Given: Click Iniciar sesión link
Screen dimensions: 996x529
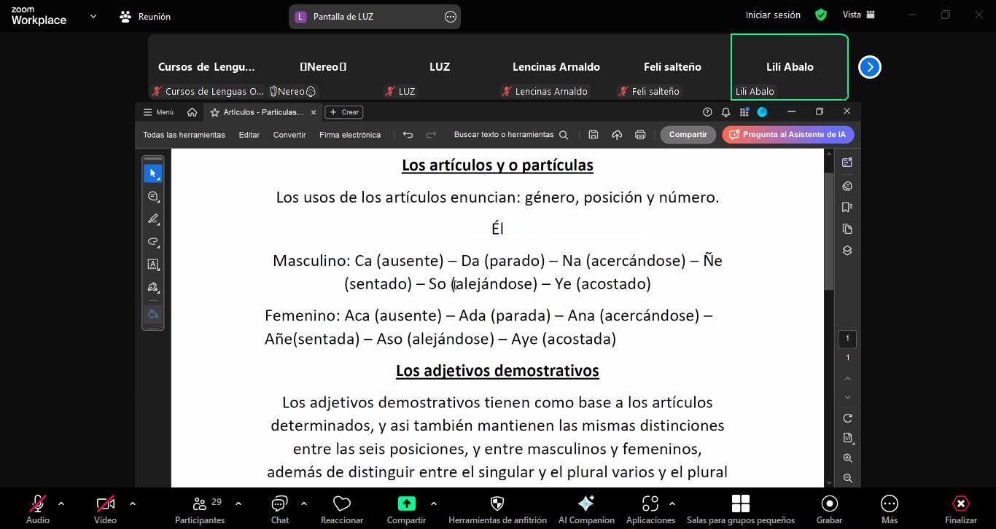Looking at the screenshot, I should tap(773, 15).
